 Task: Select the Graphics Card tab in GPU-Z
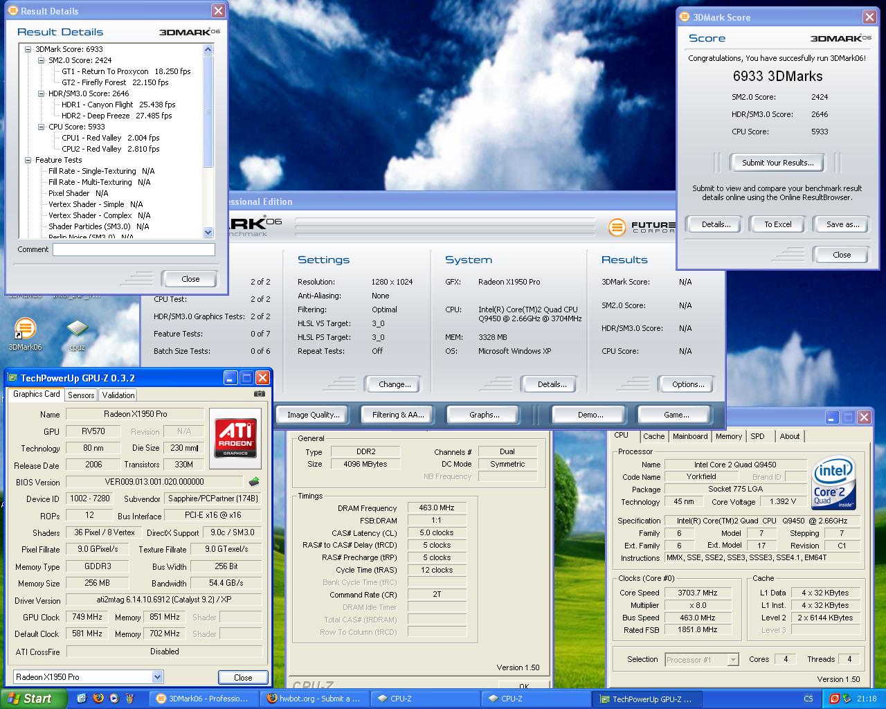[37, 394]
